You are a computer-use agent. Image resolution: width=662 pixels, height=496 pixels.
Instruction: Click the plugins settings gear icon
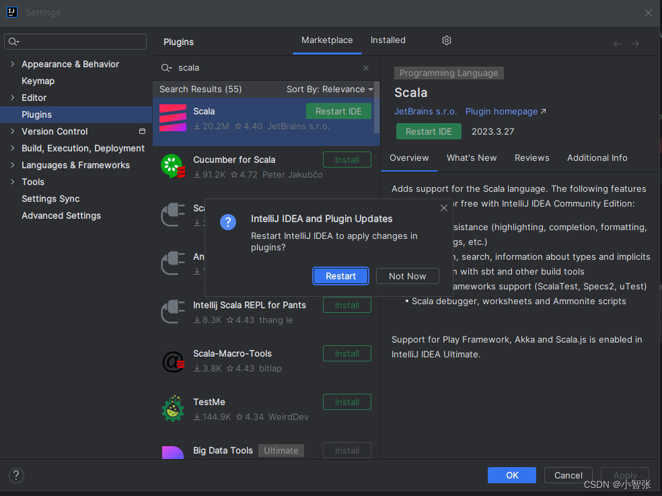(446, 40)
